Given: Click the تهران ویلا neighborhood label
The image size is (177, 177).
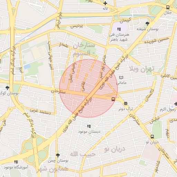Looking at the screenshot, I should coord(142,69).
